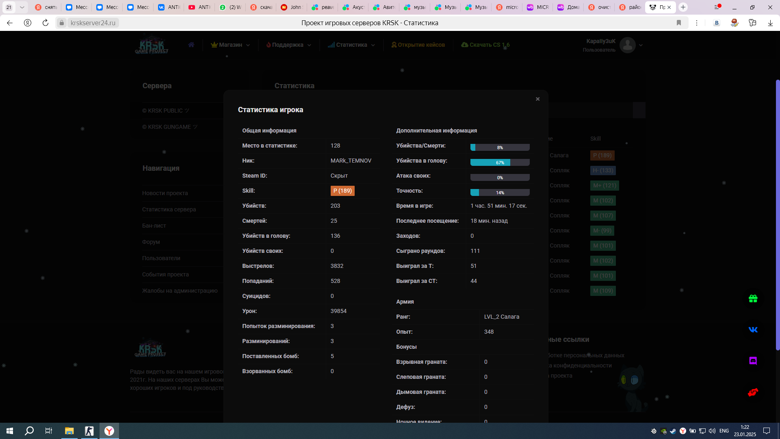Reload the page with refresh icon
The image size is (780, 439).
pyautogui.click(x=45, y=23)
